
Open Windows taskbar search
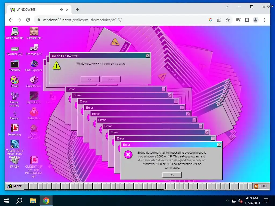click(19, 201)
